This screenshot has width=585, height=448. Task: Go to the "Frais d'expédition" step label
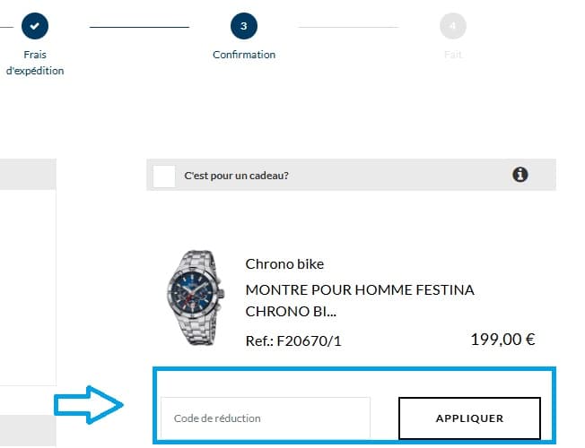tap(35, 63)
